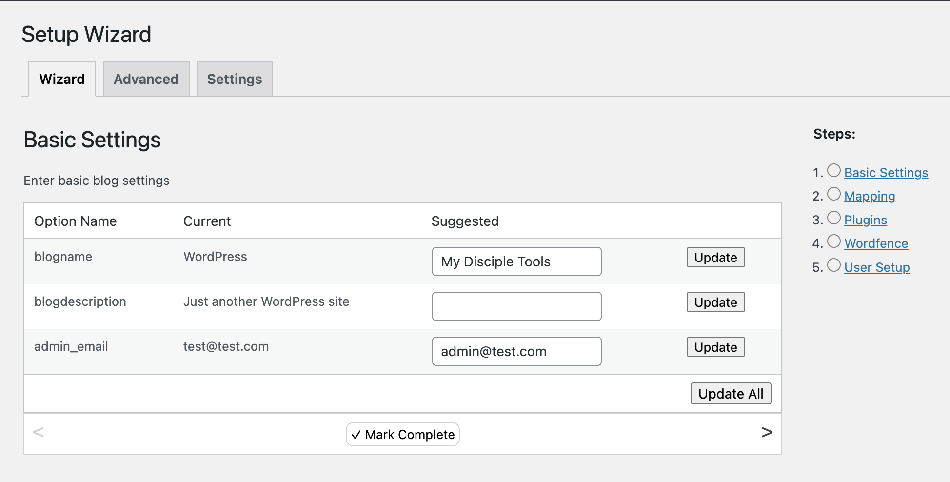Screen dimensions: 950x482
Task: Open the Mapping step link
Action: [870, 196]
